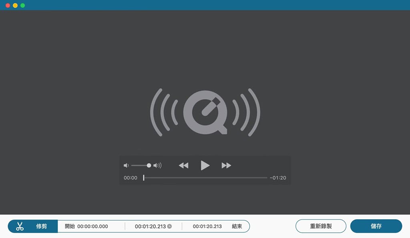Minimize the window with the yellow button
This screenshot has height=238, width=410.
pos(15,6)
